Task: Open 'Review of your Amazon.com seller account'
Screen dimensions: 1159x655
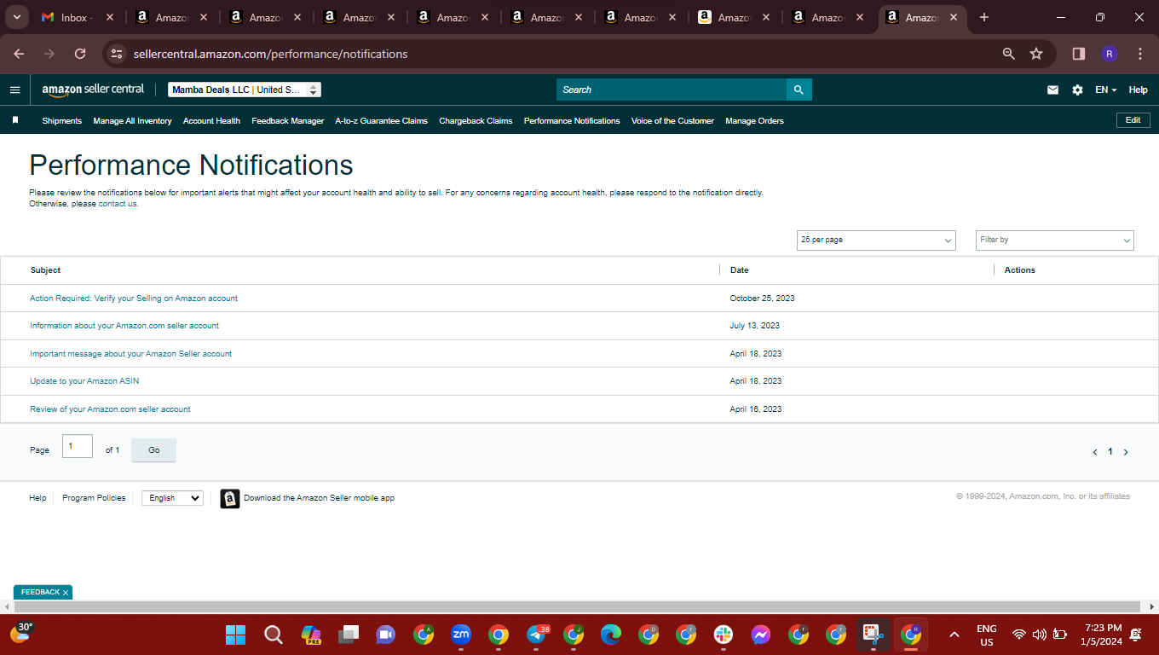Action: pyautogui.click(x=110, y=409)
